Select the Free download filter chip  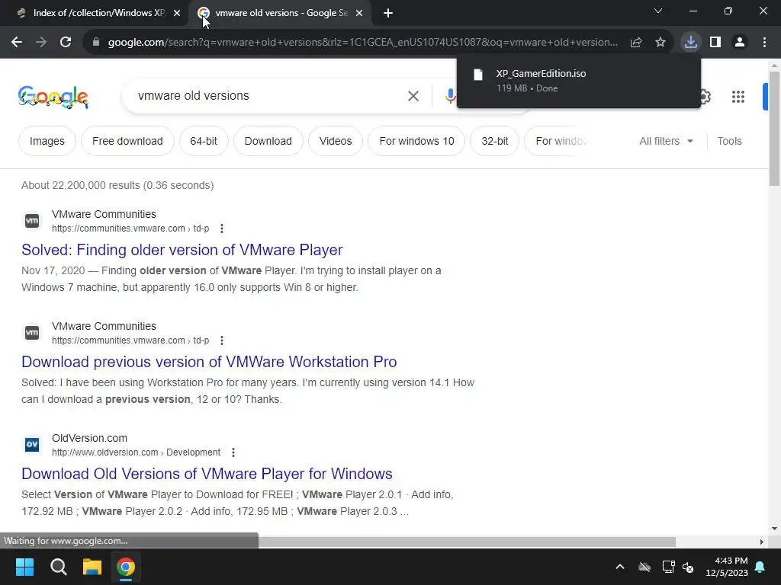click(x=127, y=141)
